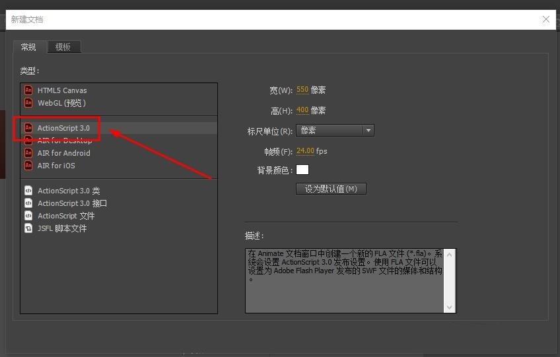Click the HTML5 Canvas document icon

point(28,90)
